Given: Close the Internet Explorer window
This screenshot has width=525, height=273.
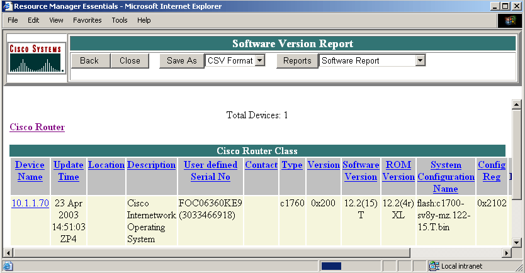Looking at the screenshot, I should pos(516,6).
